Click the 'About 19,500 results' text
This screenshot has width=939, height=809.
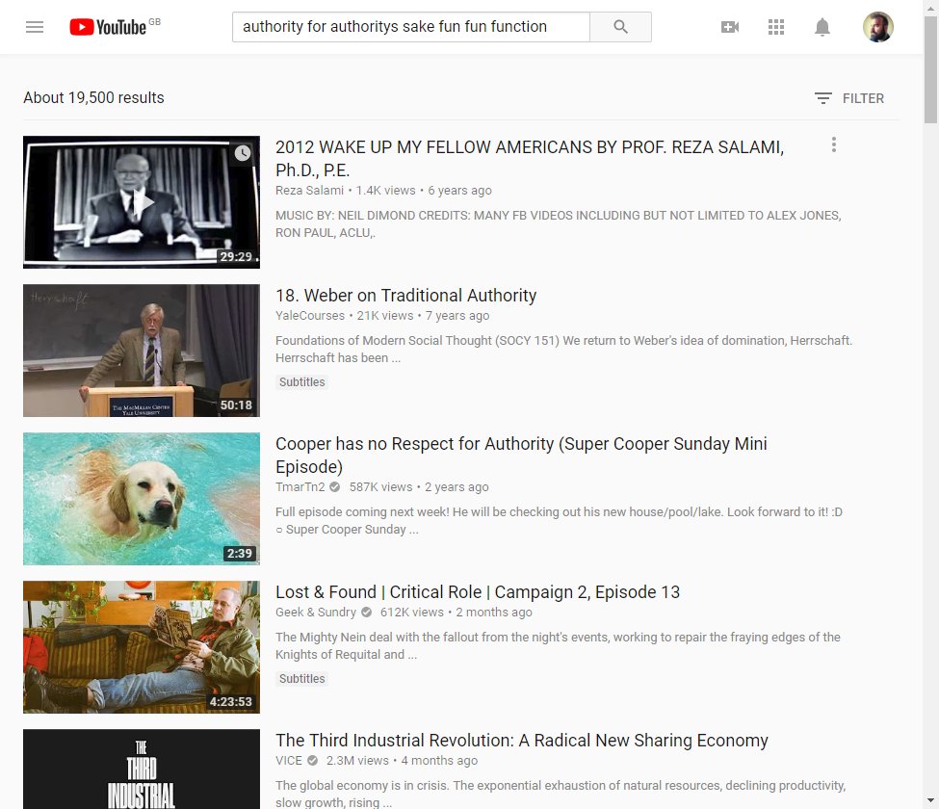[x=93, y=97]
